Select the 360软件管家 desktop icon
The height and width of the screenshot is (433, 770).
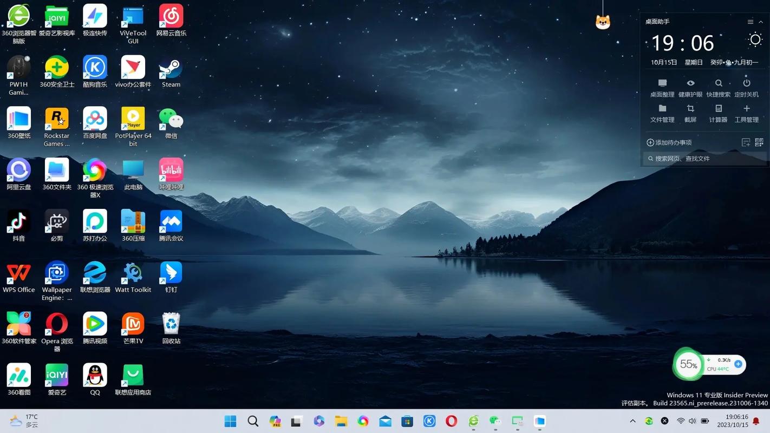pyautogui.click(x=19, y=329)
